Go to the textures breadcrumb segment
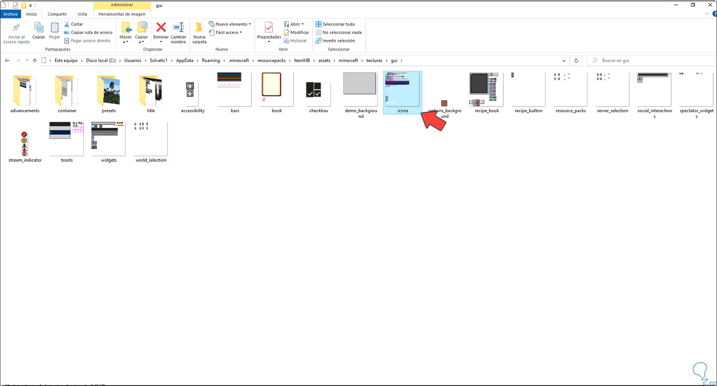The width and height of the screenshot is (717, 386). (x=375, y=61)
